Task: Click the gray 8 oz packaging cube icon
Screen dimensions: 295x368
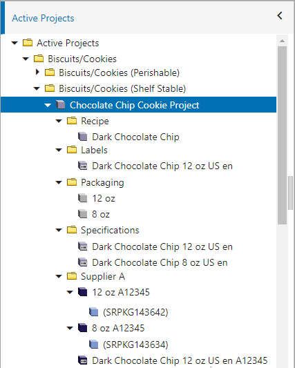Action: point(83,214)
